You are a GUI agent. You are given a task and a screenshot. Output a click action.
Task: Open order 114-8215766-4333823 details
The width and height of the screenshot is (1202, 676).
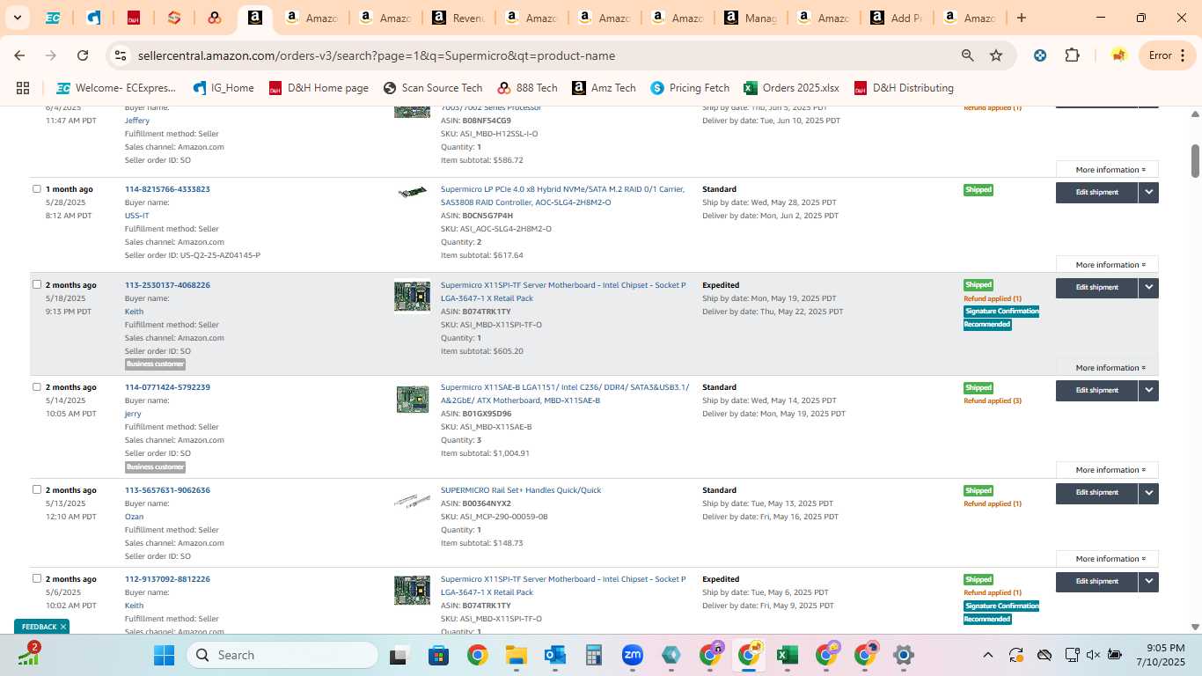click(167, 189)
